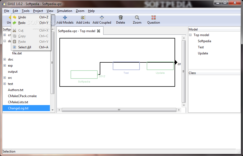The height and width of the screenshot is (156, 243).
Task: Click diagram horizontal scrollbar left arrow
Action: pyautogui.click(x=59, y=110)
